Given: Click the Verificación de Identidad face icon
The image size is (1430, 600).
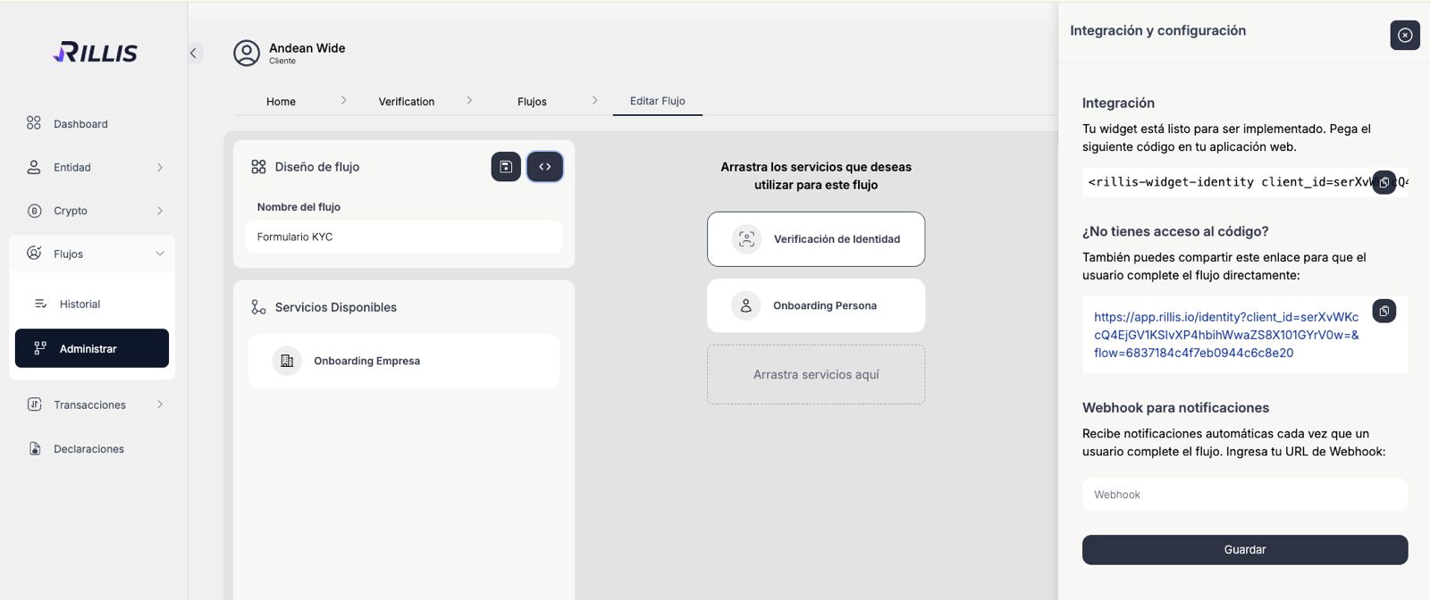Looking at the screenshot, I should click(746, 238).
